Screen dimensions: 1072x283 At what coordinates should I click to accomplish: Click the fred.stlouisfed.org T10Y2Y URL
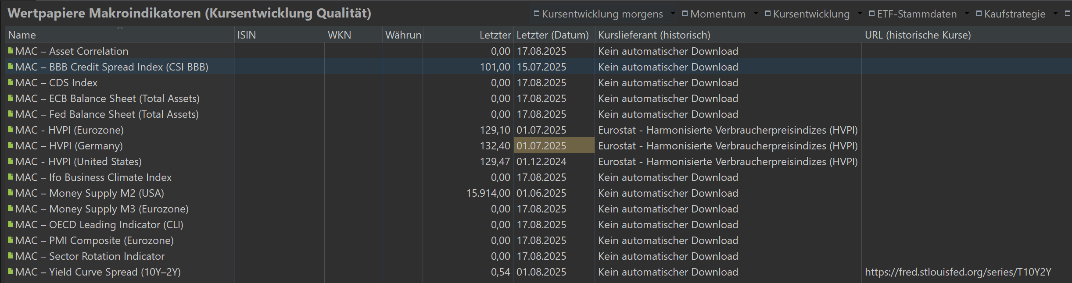pyautogui.click(x=957, y=272)
